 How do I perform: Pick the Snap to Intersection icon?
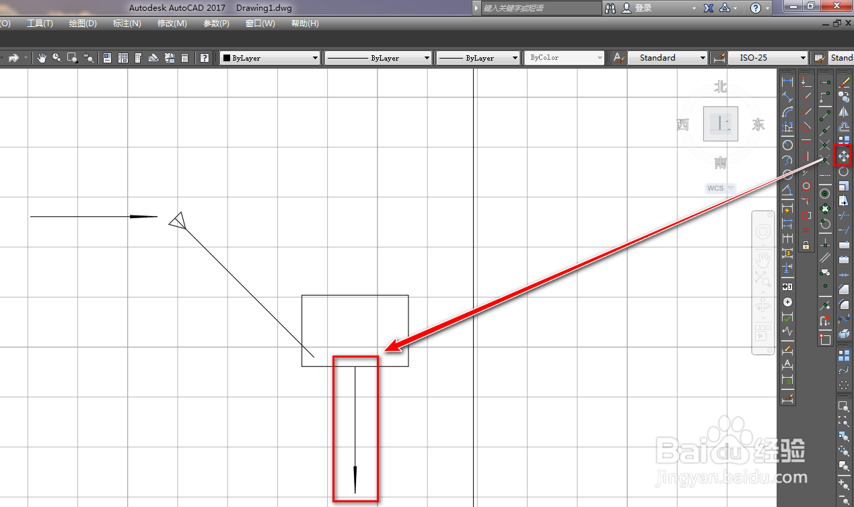point(825,145)
